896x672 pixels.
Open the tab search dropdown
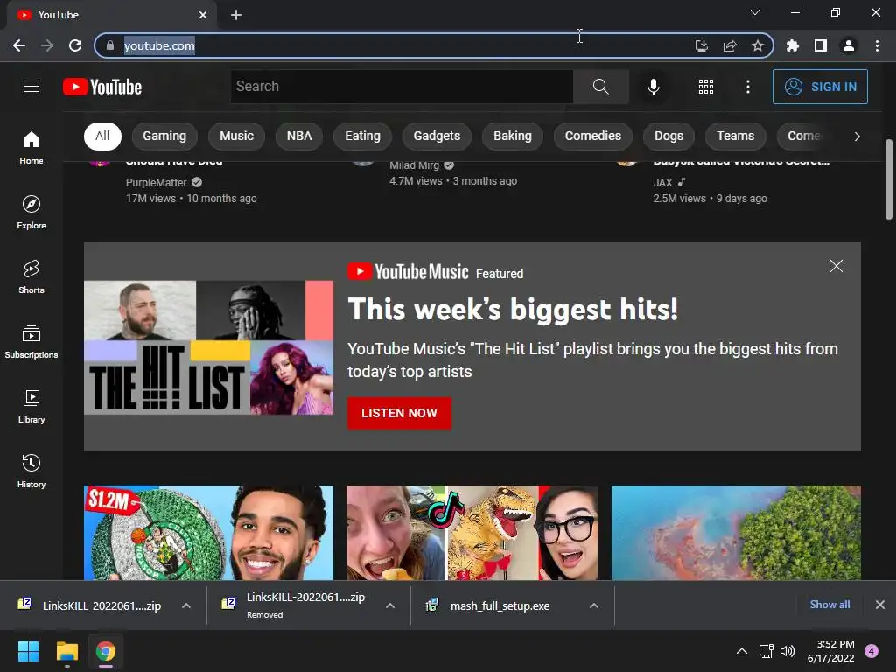click(x=755, y=12)
